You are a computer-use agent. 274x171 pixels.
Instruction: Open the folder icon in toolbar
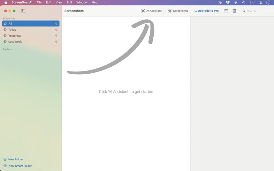(x=226, y=11)
